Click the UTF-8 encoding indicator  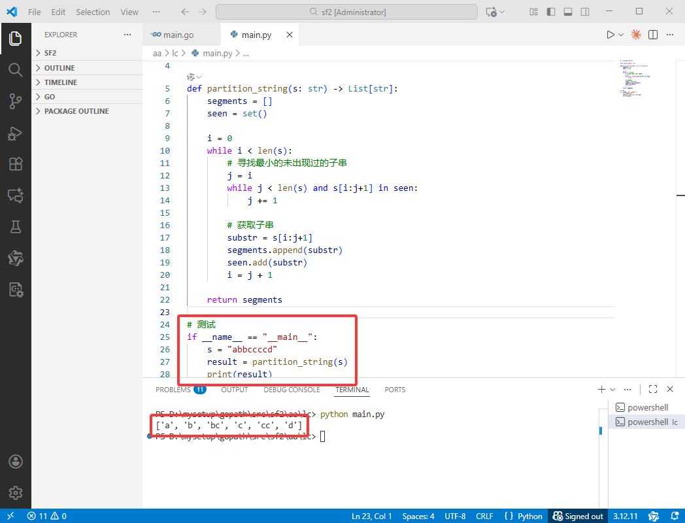coord(455,516)
